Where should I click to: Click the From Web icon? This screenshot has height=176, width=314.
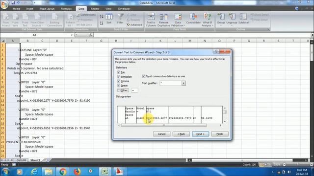[15, 20]
